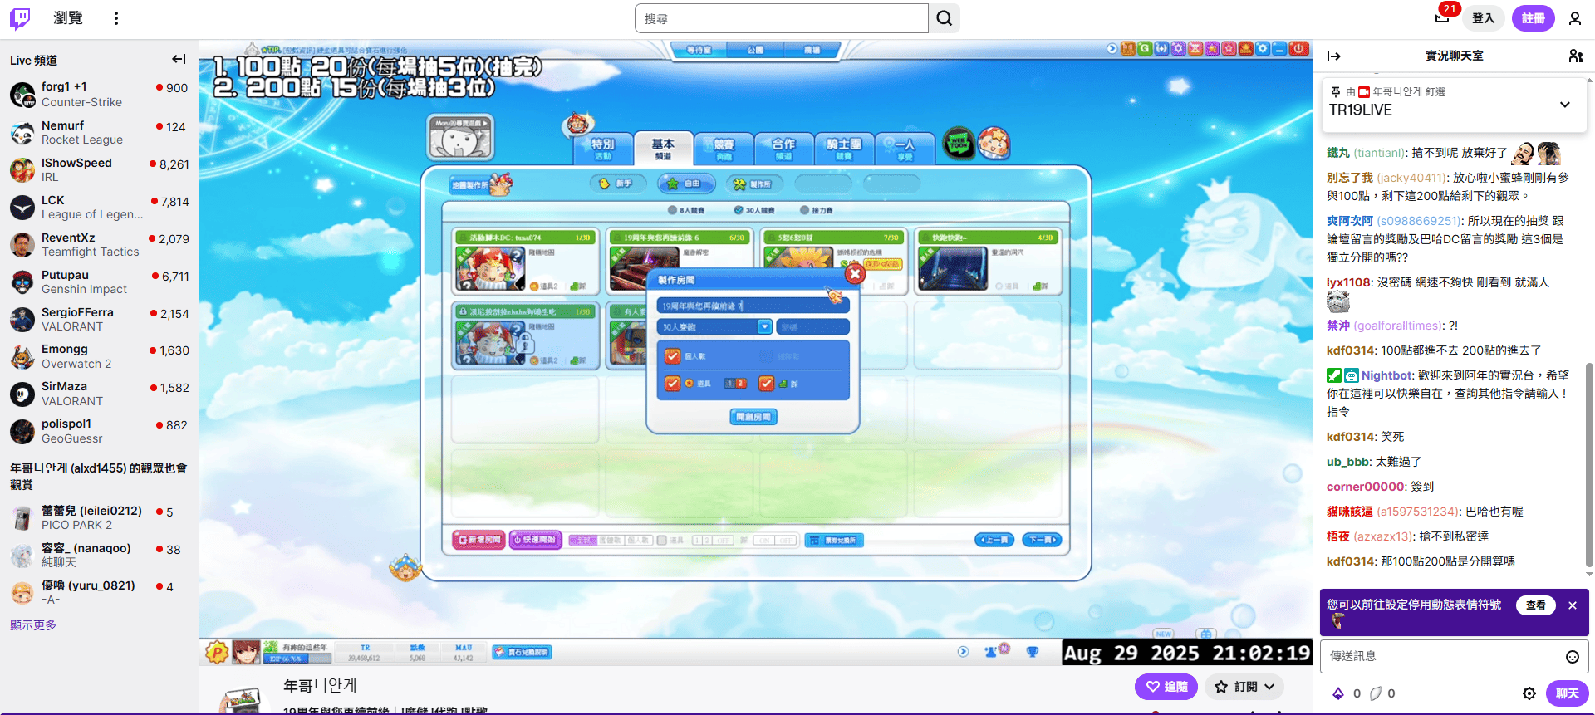Click the search magnifier button
The height and width of the screenshot is (715, 1595).
tap(945, 18)
